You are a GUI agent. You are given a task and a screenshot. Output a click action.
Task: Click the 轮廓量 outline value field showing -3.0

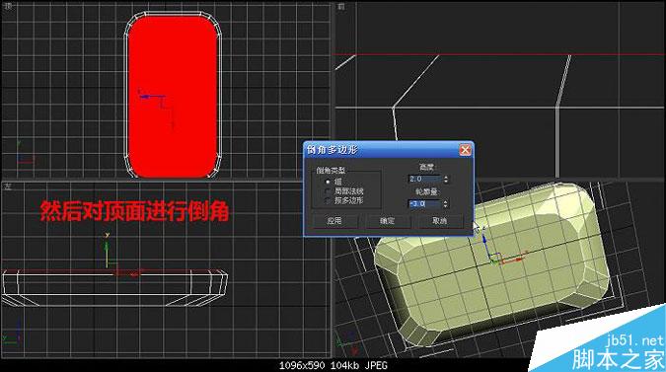[x=424, y=204]
